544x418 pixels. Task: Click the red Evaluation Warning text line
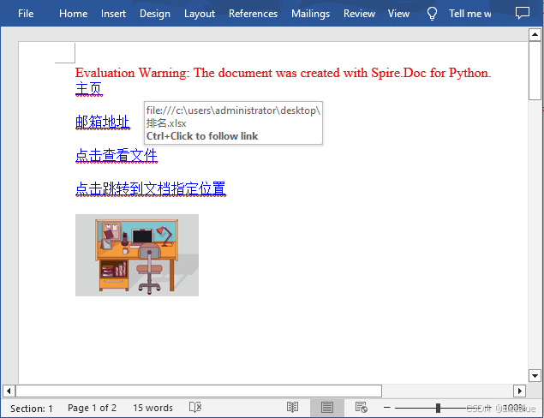[x=283, y=73]
